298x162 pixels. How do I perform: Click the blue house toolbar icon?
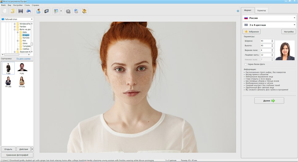(x=76, y=11)
